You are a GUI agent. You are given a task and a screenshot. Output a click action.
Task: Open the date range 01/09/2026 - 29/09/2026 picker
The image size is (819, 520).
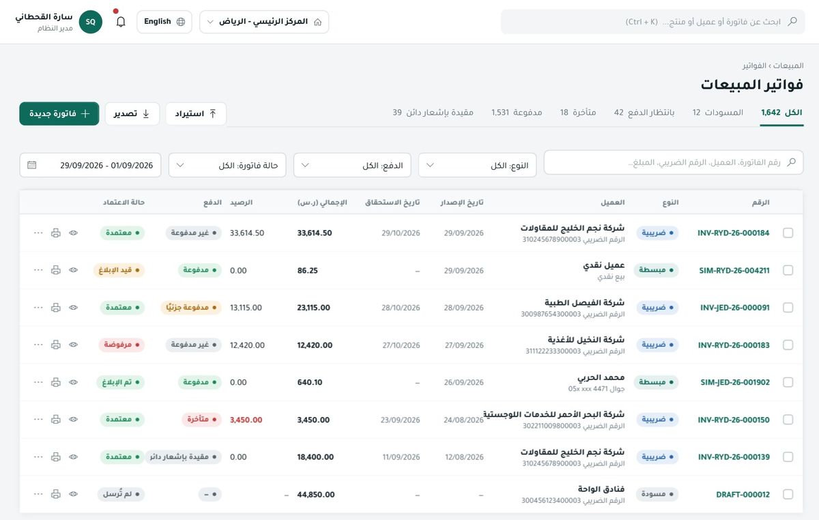pos(90,165)
